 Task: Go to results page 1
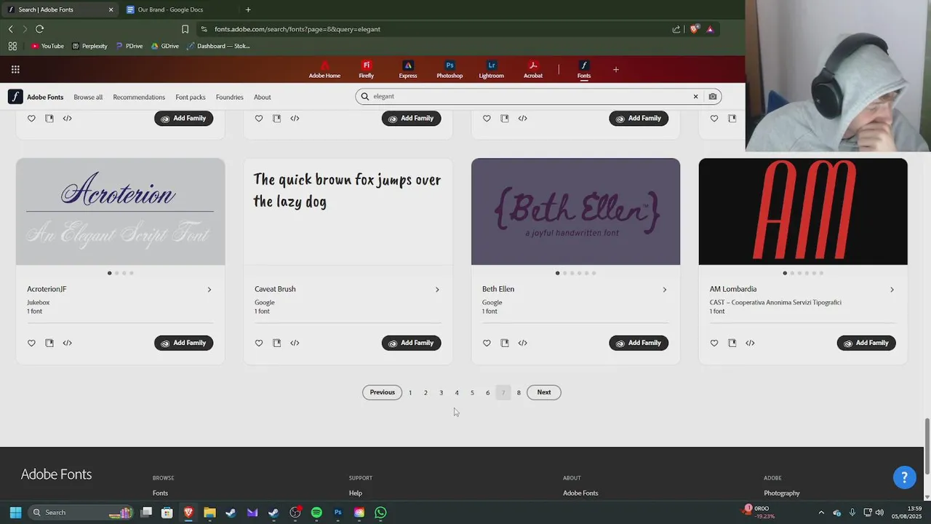coord(410,393)
